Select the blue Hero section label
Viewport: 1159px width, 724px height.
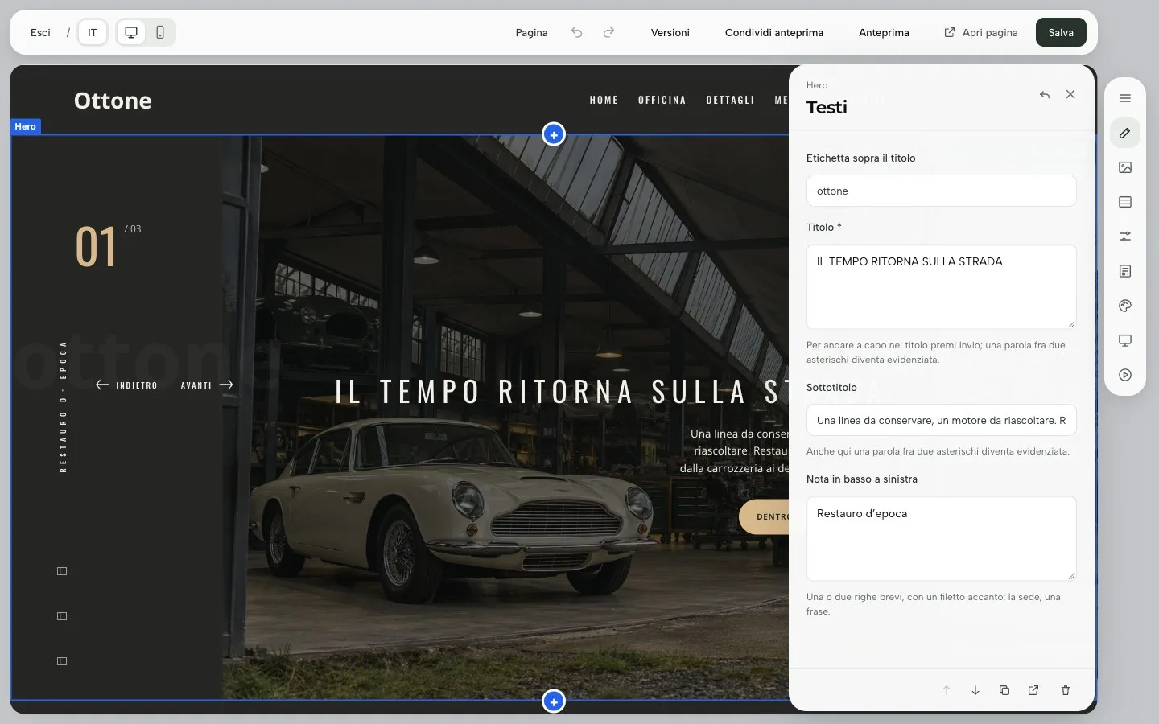point(25,126)
